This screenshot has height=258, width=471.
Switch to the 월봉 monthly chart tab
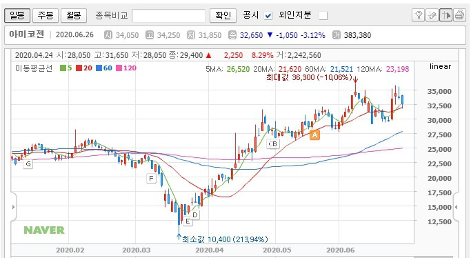tap(74, 15)
